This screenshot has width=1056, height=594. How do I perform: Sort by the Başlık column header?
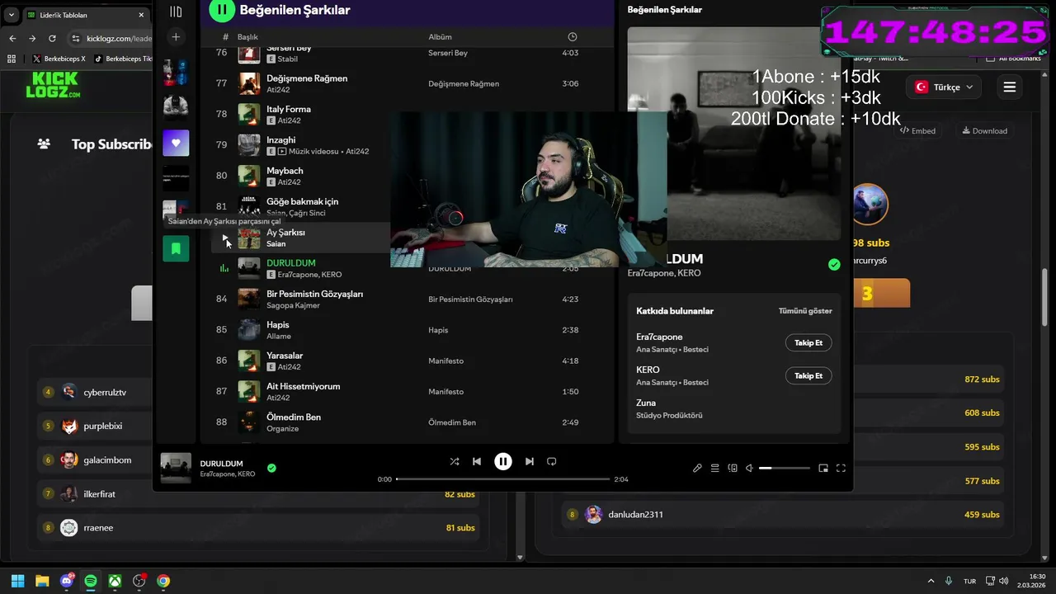247,37
